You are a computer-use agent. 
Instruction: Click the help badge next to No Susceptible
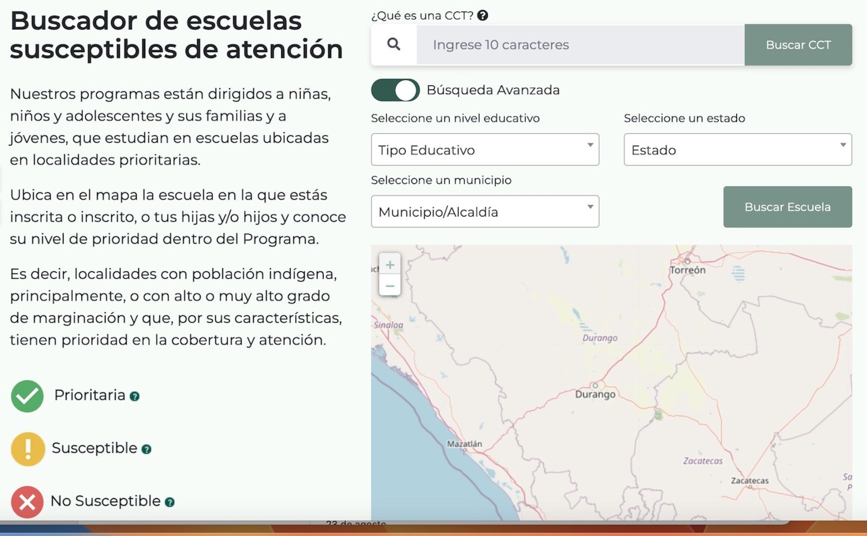point(171,503)
